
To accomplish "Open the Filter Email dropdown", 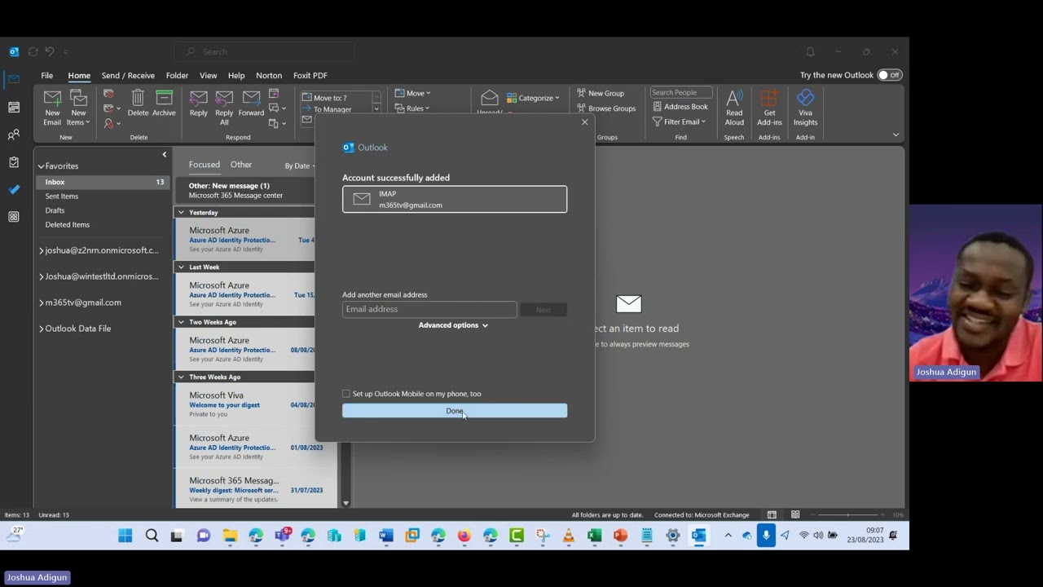I will tap(679, 122).
